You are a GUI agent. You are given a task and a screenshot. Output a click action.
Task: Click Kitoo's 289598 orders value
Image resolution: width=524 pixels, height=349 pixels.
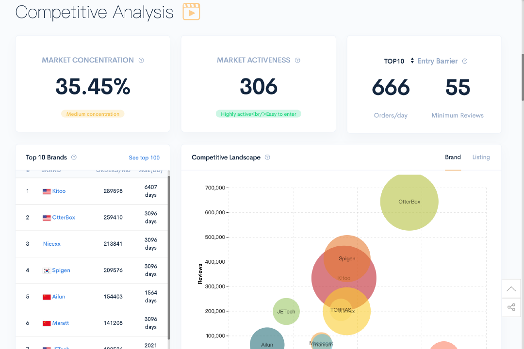(113, 191)
